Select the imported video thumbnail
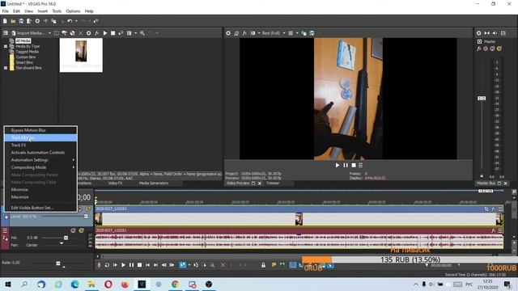Screen dimensions: 518x291 (x=81, y=55)
